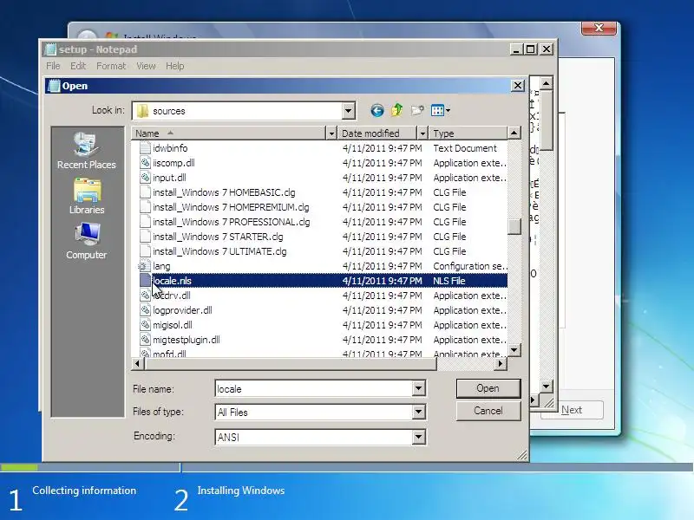This screenshot has width=694, height=520.
Task: Open the Help menu in Notepad
Action: tap(175, 66)
